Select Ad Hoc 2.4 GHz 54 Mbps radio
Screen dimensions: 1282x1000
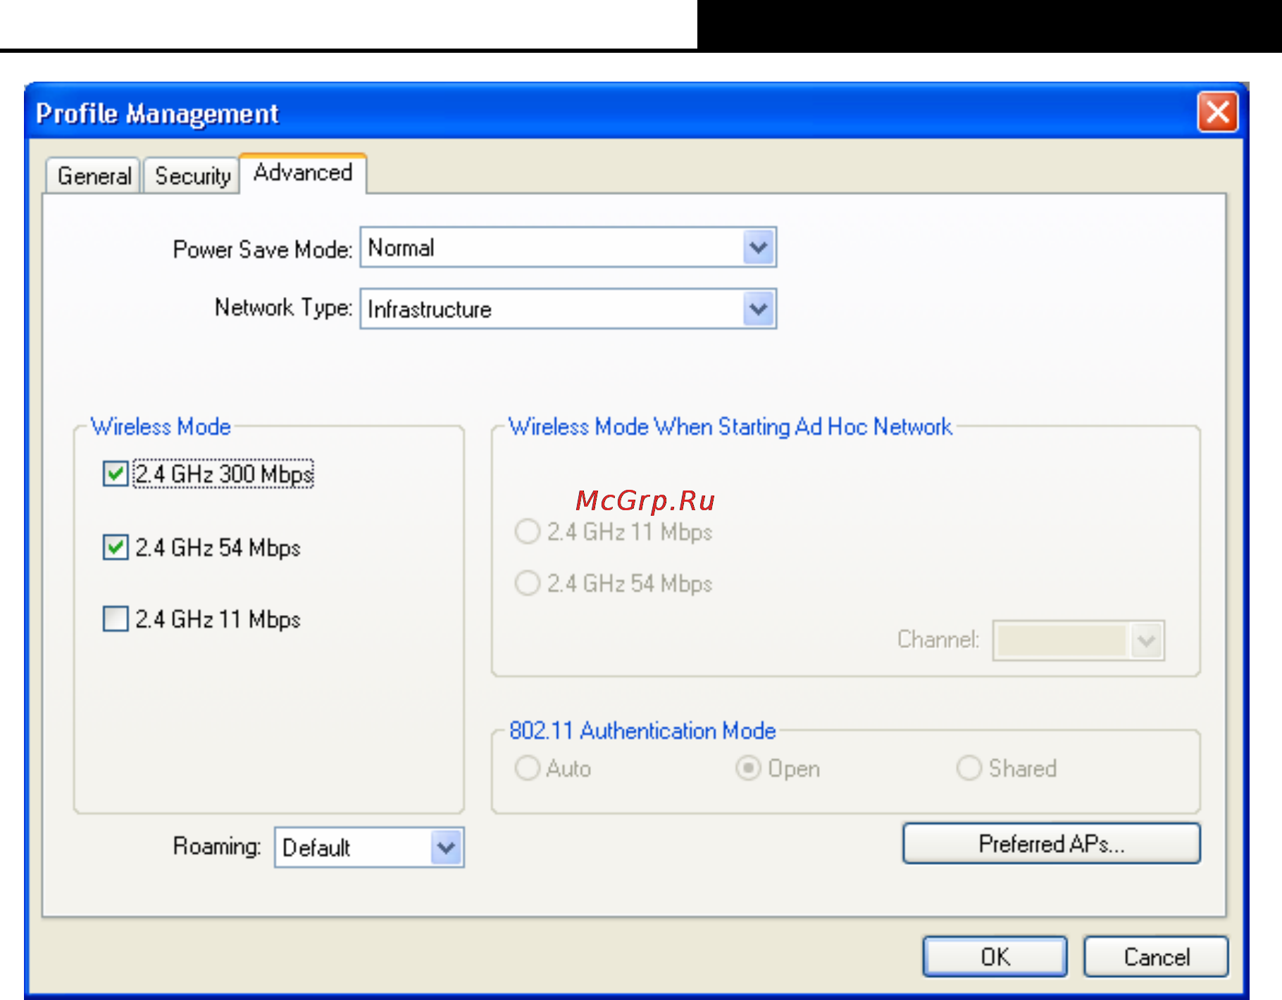527,583
